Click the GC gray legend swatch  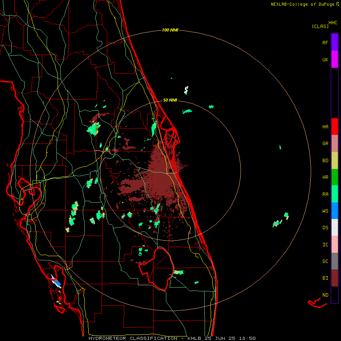pyautogui.click(x=335, y=261)
